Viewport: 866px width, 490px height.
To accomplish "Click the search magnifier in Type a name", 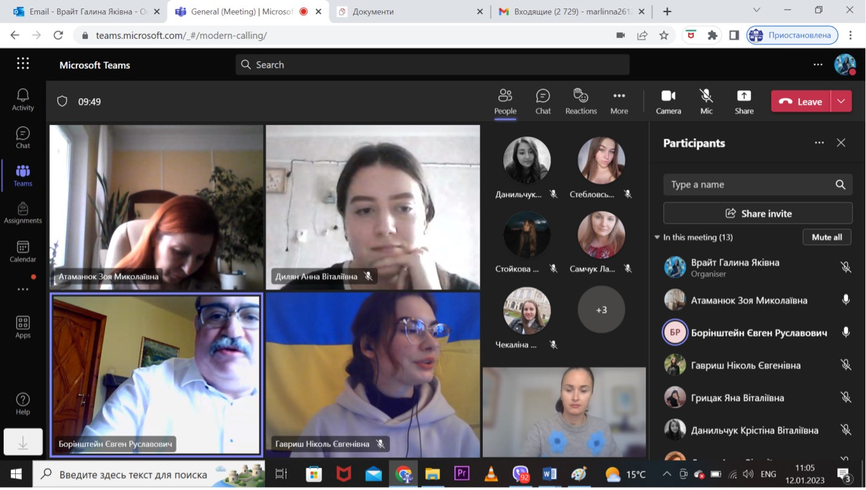I will (840, 185).
